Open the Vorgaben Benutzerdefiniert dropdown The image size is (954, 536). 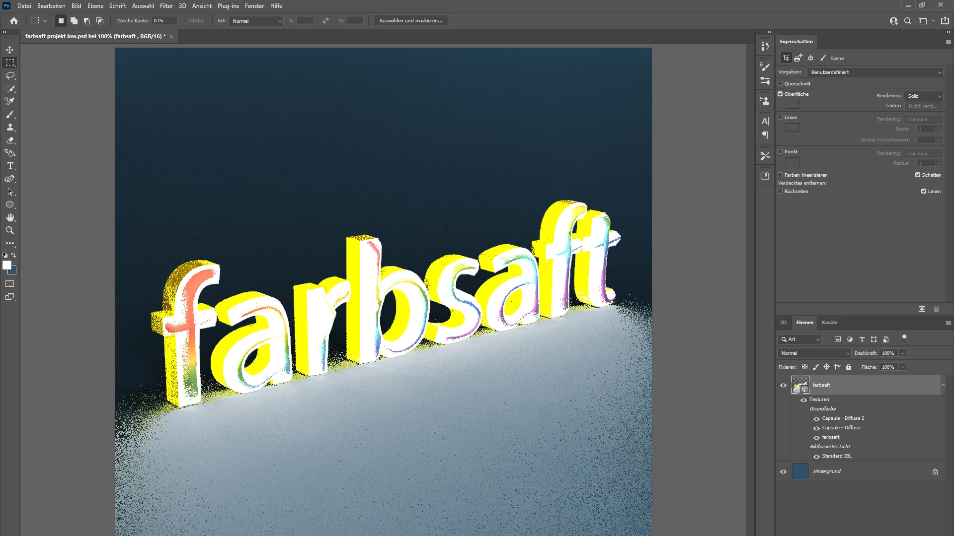[x=875, y=72]
